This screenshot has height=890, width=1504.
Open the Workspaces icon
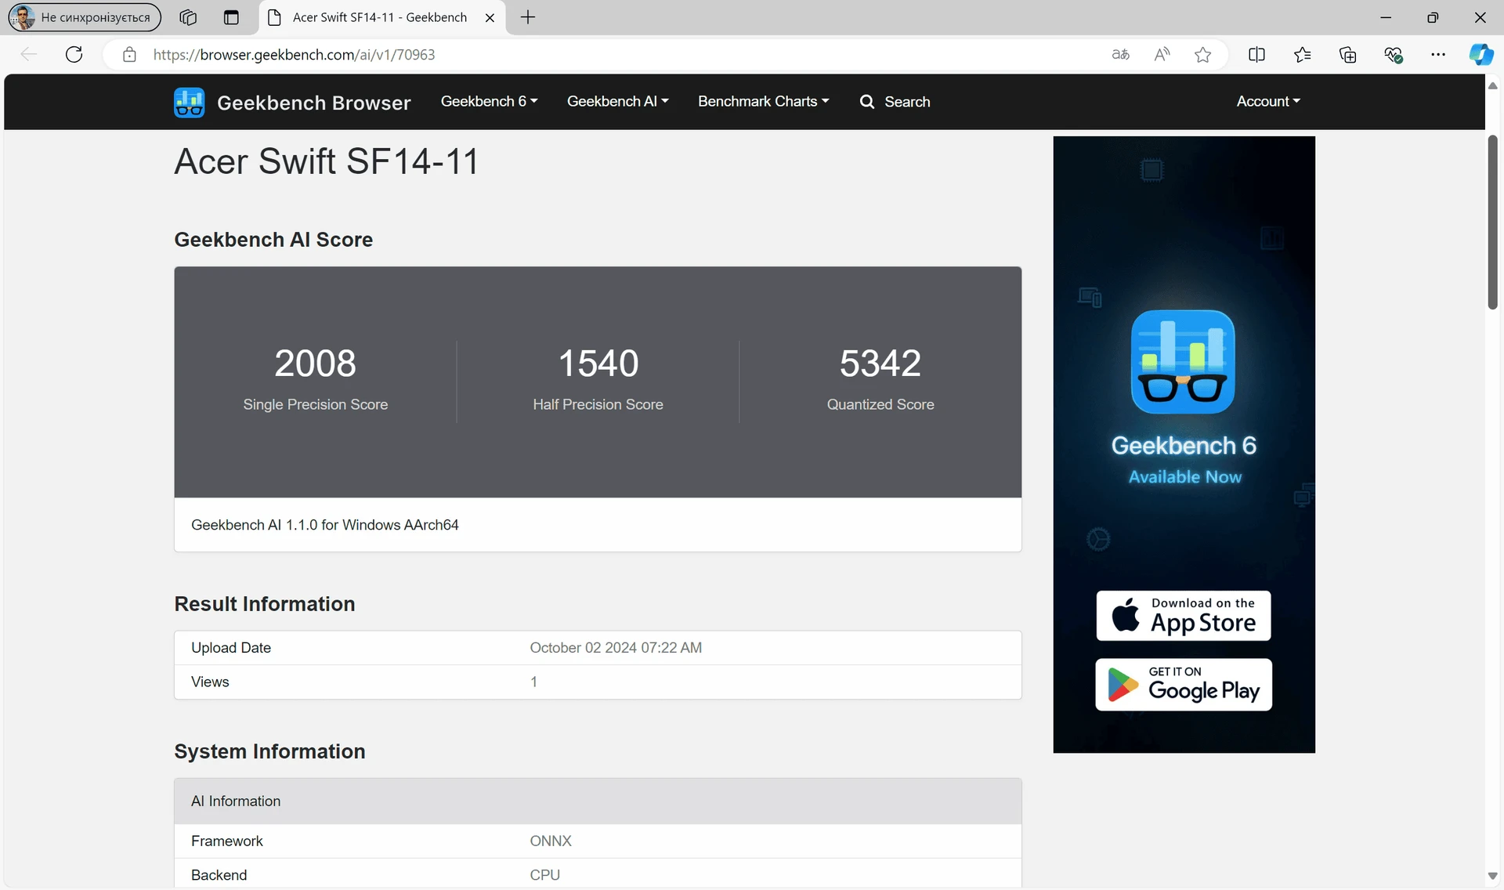[x=188, y=17]
